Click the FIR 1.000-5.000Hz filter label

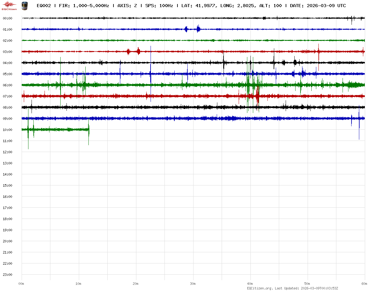tap(84, 6)
